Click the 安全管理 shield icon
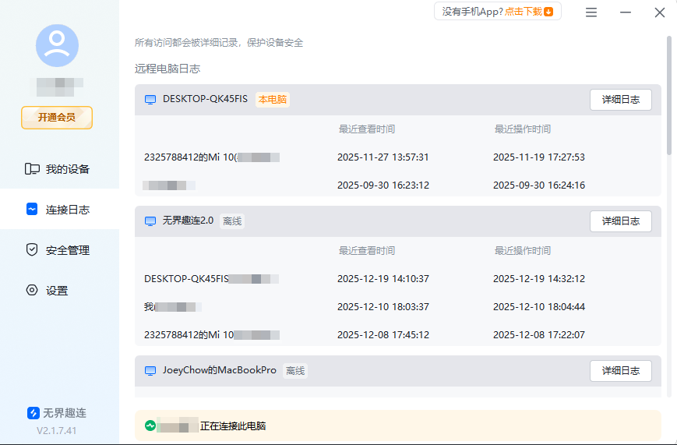This screenshot has height=445, width=677. (x=32, y=249)
